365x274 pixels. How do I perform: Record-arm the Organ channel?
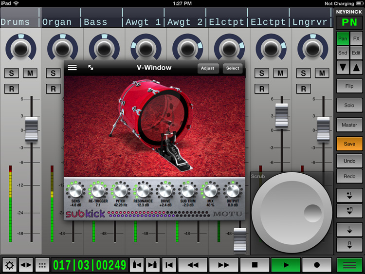[x=54, y=89]
